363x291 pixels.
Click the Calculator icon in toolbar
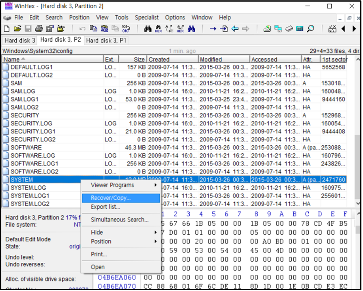click(x=300, y=29)
